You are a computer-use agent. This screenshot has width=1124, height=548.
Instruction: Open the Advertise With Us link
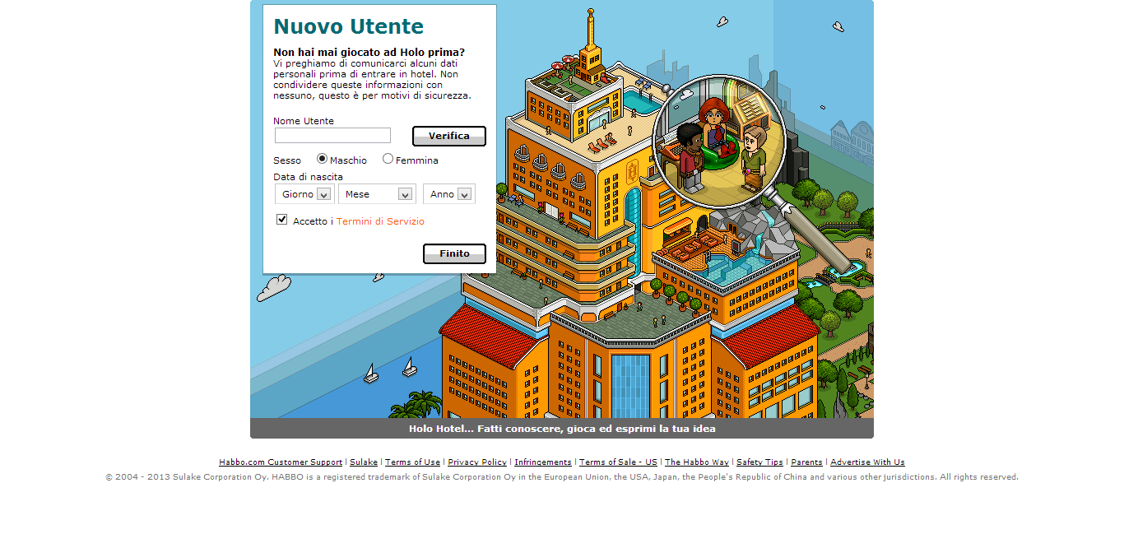[867, 462]
